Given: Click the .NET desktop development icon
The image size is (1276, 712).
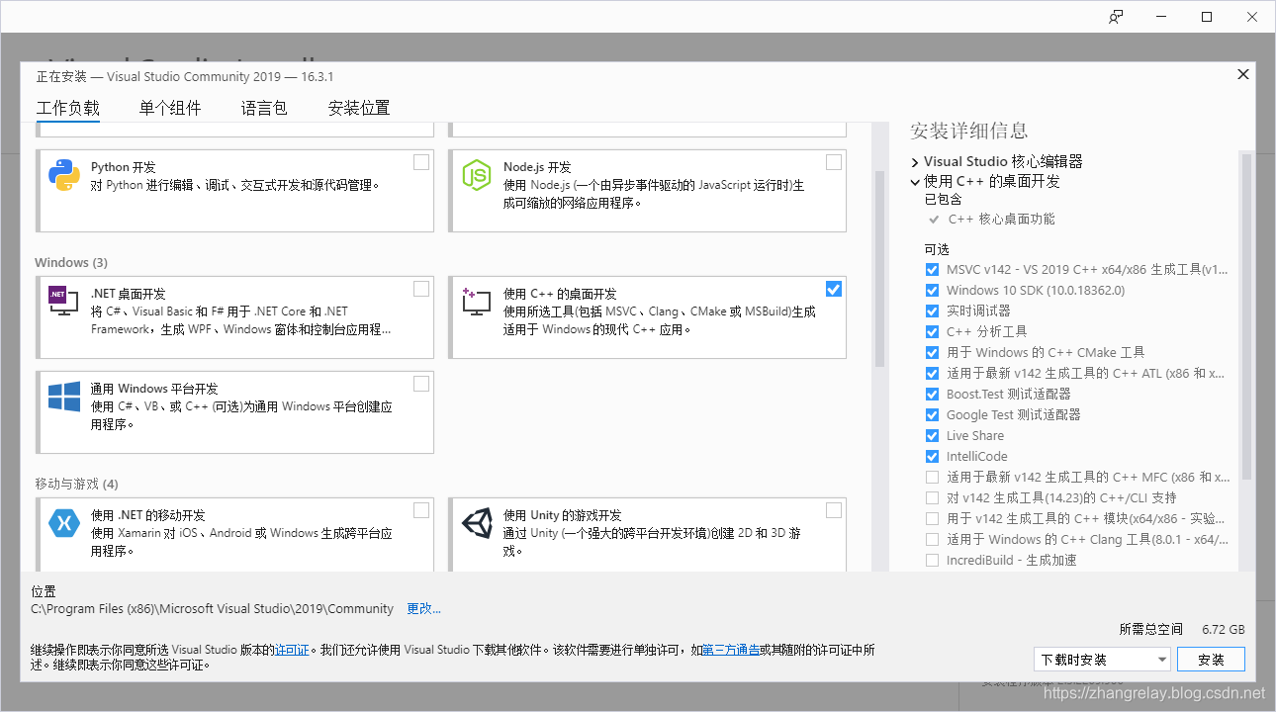Looking at the screenshot, I should 64,300.
